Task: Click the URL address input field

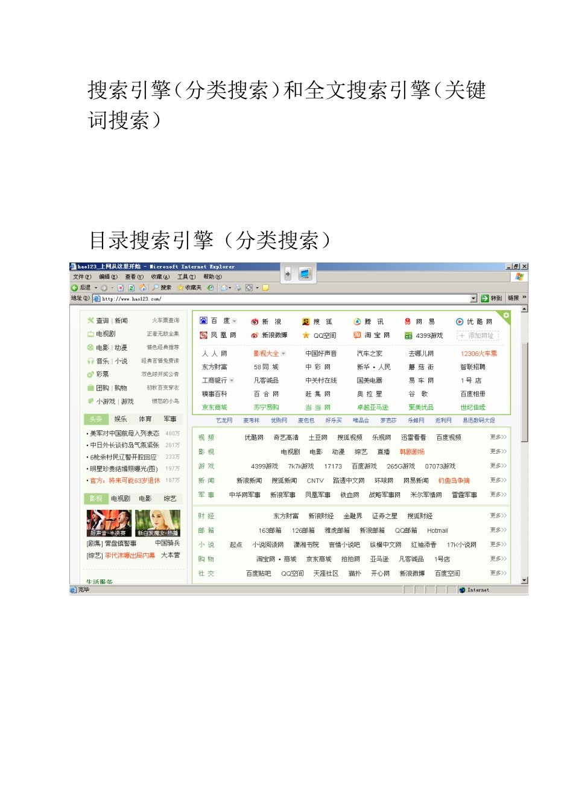Action: (x=285, y=298)
